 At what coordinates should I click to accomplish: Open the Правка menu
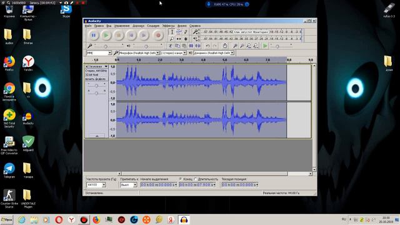(99, 26)
